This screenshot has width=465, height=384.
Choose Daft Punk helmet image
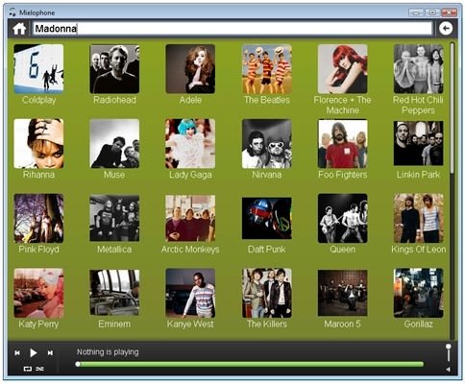point(267,218)
